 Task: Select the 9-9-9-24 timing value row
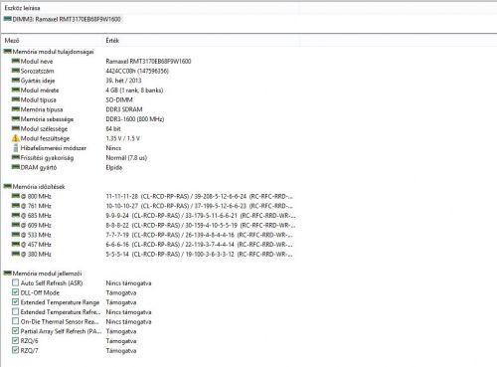point(201,216)
